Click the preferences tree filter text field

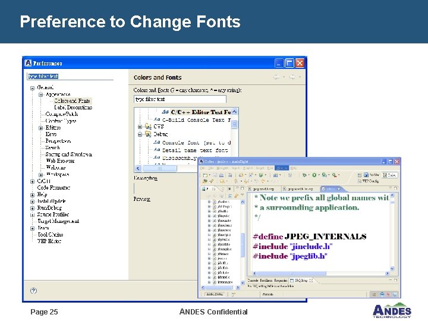(x=70, y=77)
